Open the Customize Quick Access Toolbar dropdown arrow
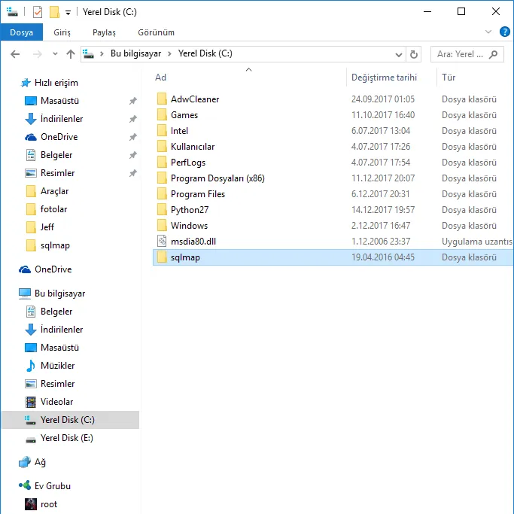The width and height of the screenshot is (514, 514). pyautogui.click(x=68, y=13)
